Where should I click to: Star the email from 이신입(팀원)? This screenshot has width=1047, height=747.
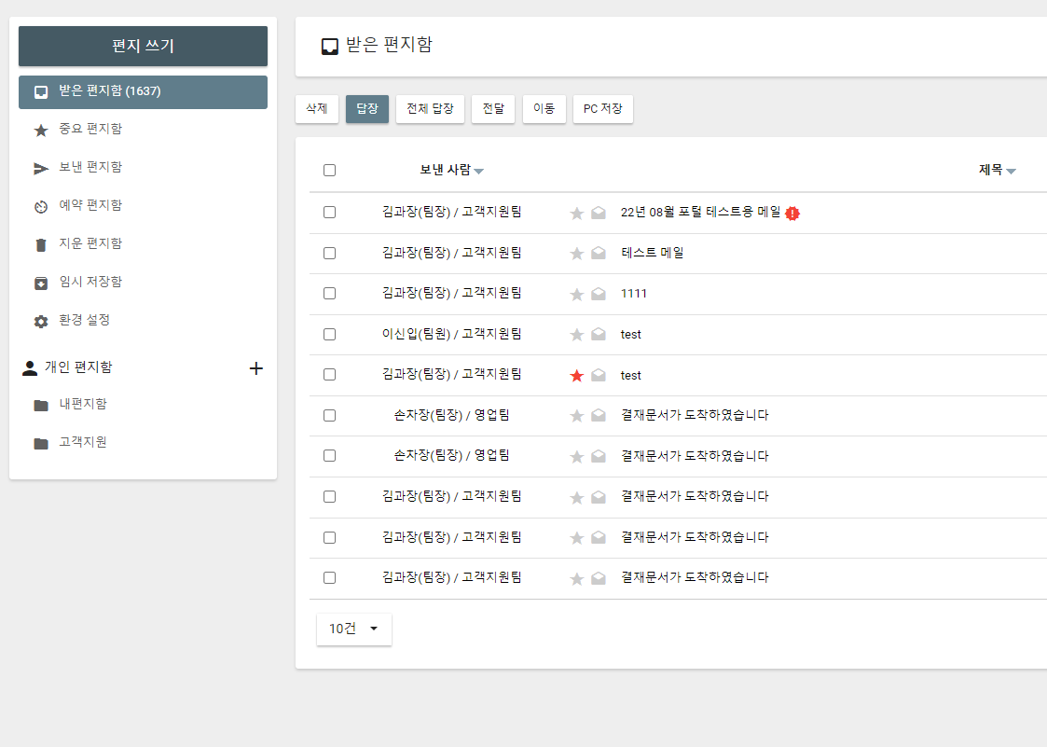click(x=576, y=335)
